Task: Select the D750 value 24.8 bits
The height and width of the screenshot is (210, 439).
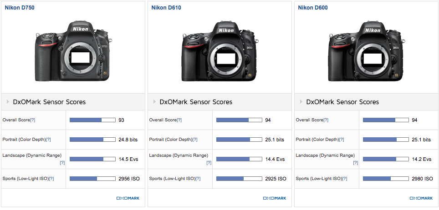Action: pos(128,140)
